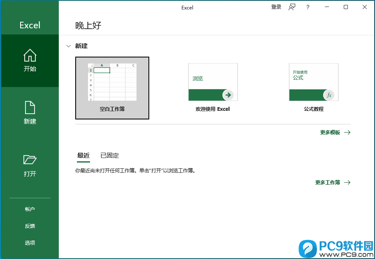Open the 开始 home page
The height and width of the screenshot is (259, 375).
tap(30, 61)
